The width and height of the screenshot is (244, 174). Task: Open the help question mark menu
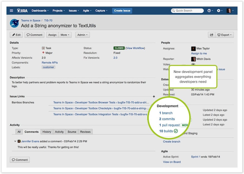point(210,11)
